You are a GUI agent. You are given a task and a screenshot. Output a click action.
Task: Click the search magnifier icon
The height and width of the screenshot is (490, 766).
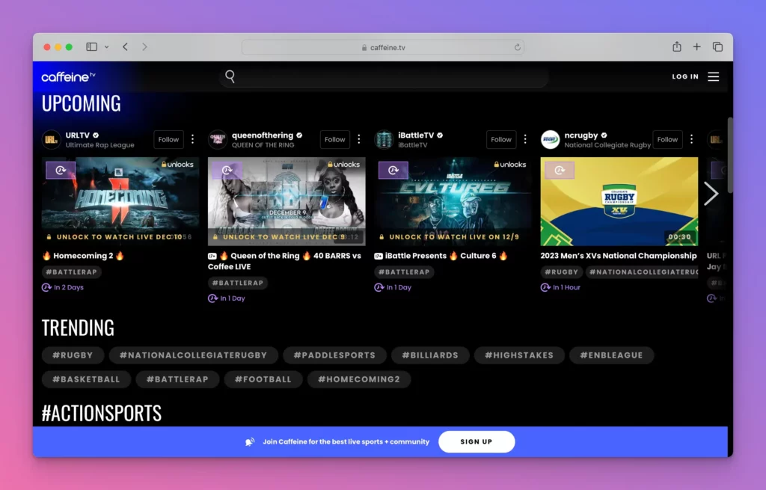coord(230,76)
